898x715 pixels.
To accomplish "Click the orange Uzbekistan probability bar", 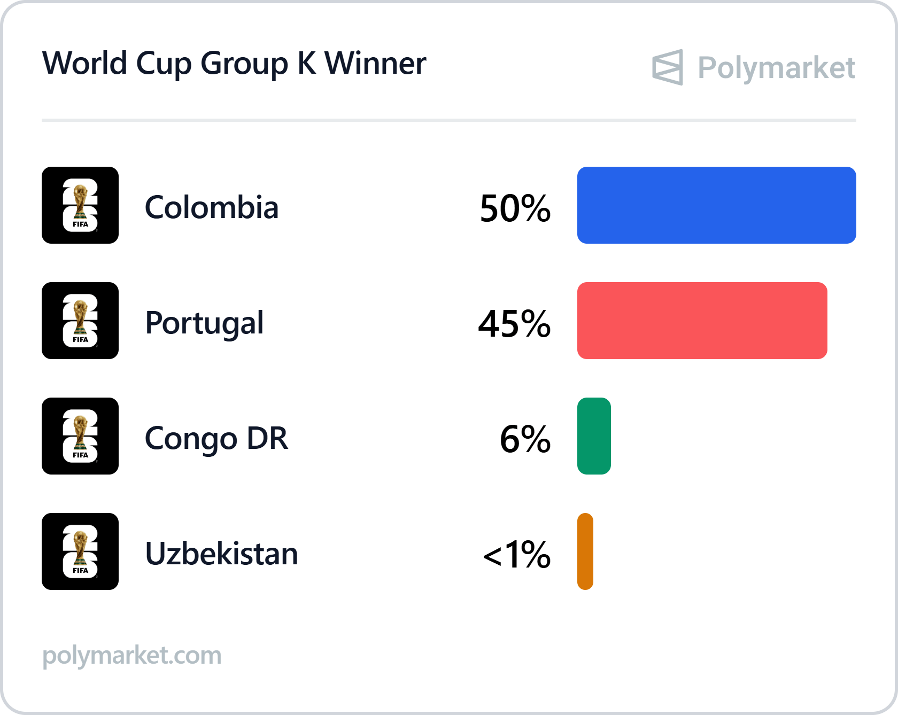I will (x=585, y=551).
